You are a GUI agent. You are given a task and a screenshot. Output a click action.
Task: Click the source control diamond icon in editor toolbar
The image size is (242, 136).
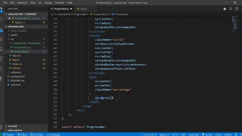(225, 9)
